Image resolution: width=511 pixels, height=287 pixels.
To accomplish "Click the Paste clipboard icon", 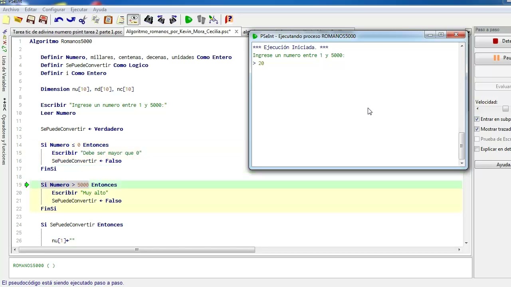I will pyautogui.click(x=108, y=20).
